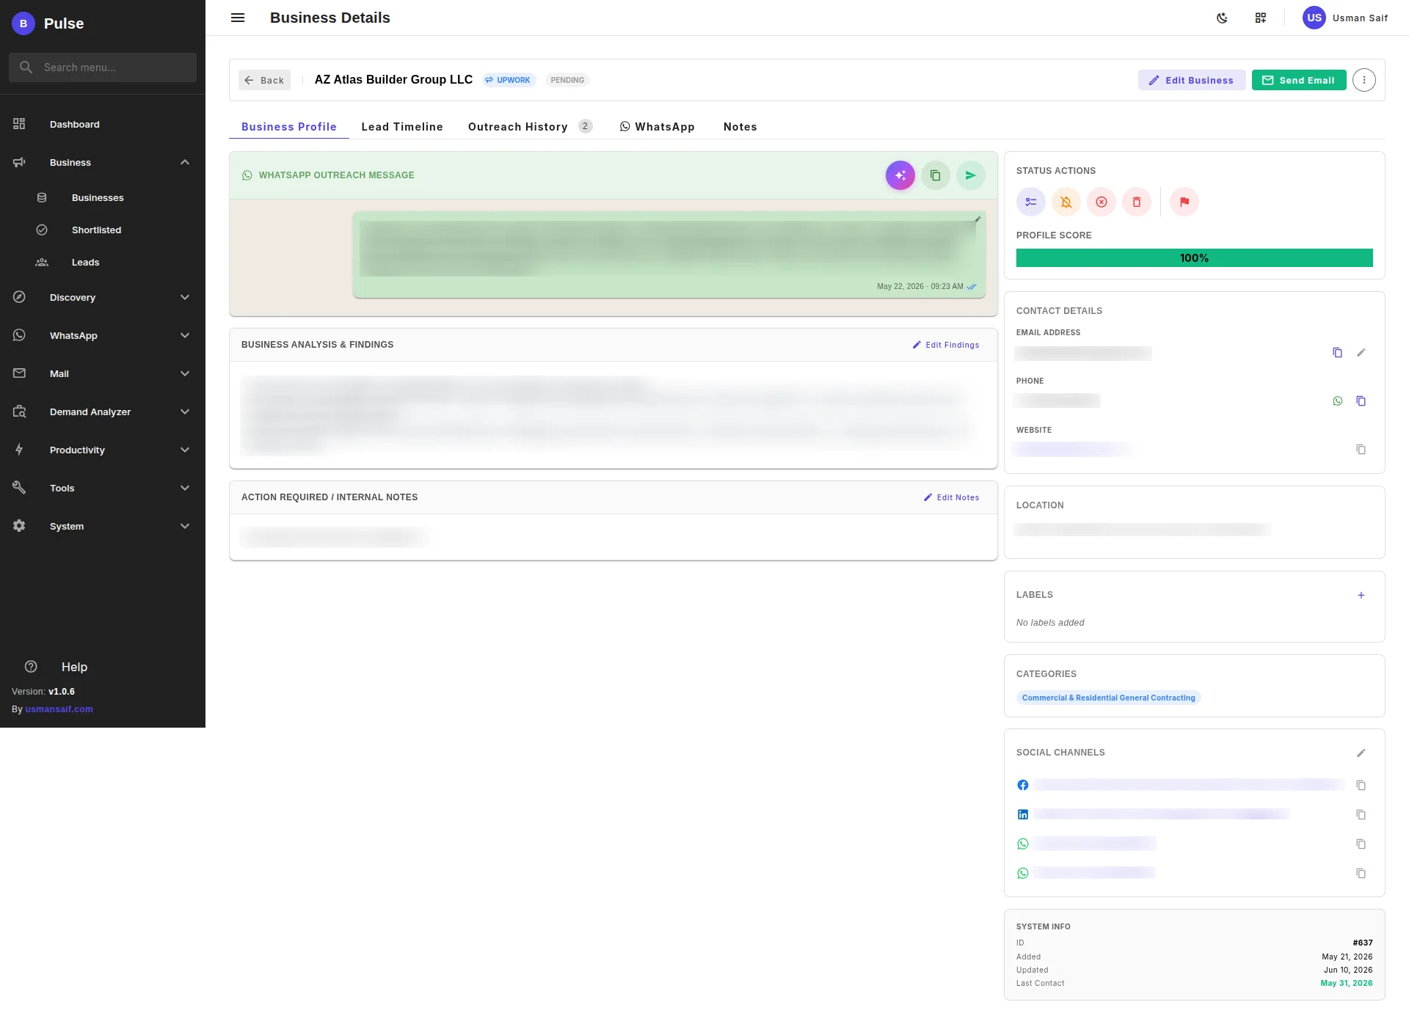Viewport: 1409px width, 1024px height.
Task: Copy the second WhatsApp social link
Action: click(x=1361, y=874)
